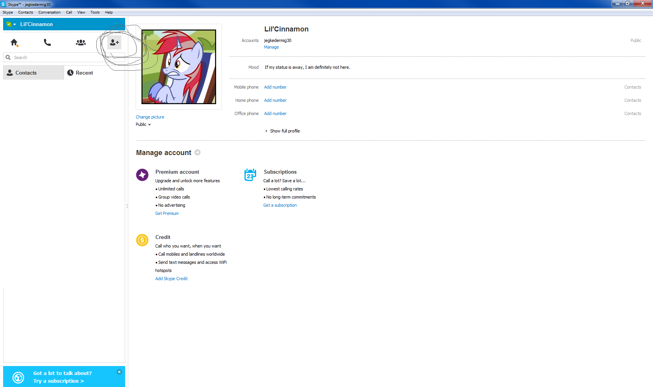
Task: Select the Contacts tab
Action: coord(26,73)
